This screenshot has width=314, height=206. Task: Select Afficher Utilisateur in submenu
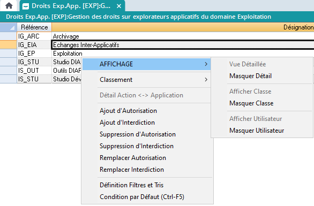261,119
